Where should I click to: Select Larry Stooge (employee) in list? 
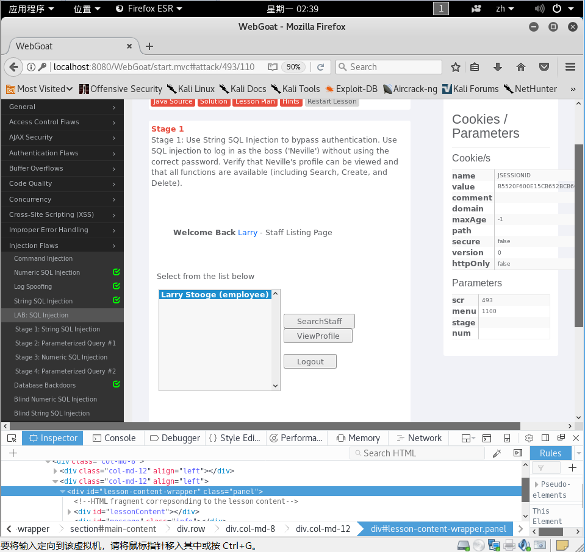pos(215,295)
